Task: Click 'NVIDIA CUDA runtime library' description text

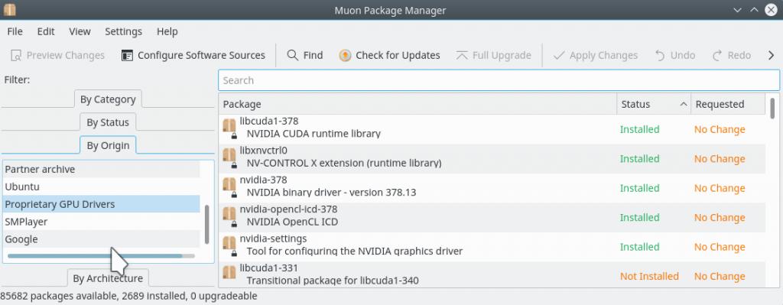Action: point(314,134)
